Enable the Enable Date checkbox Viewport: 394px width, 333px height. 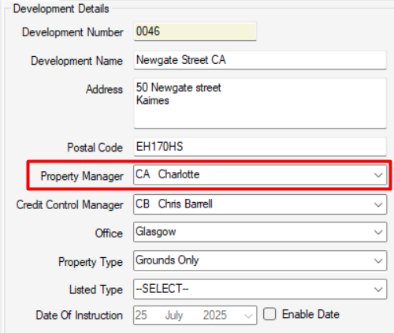coord(269,314)
